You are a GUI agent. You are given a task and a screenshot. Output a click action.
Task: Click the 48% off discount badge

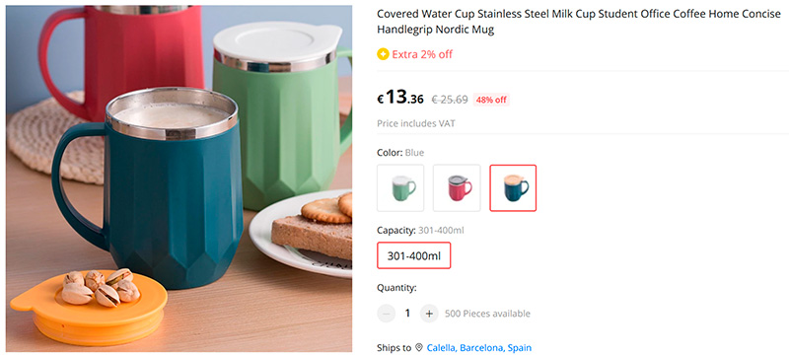tap(491, 100)
